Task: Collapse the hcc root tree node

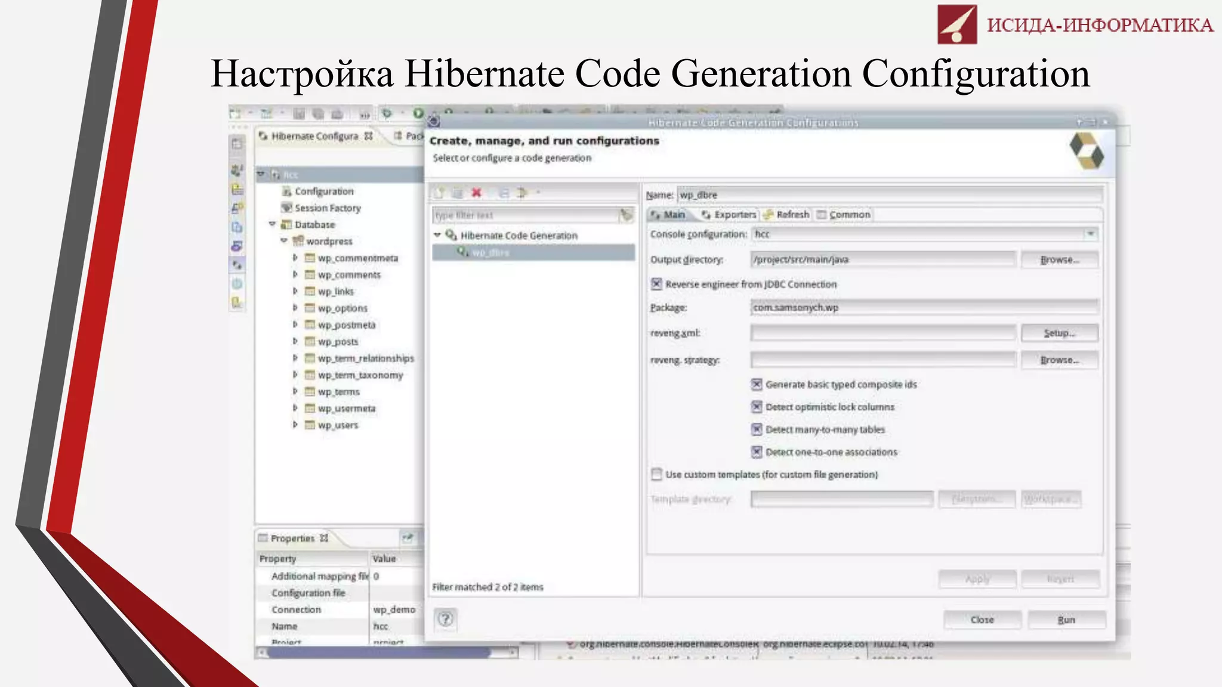Action: click(x=261, y=174)
